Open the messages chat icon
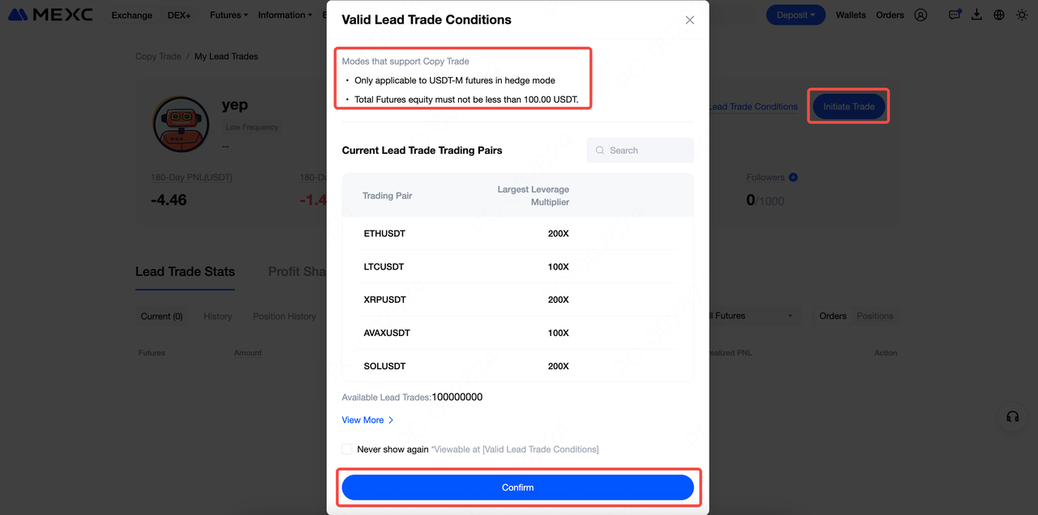Screen dimensions: 1038x515 [954, 15]
